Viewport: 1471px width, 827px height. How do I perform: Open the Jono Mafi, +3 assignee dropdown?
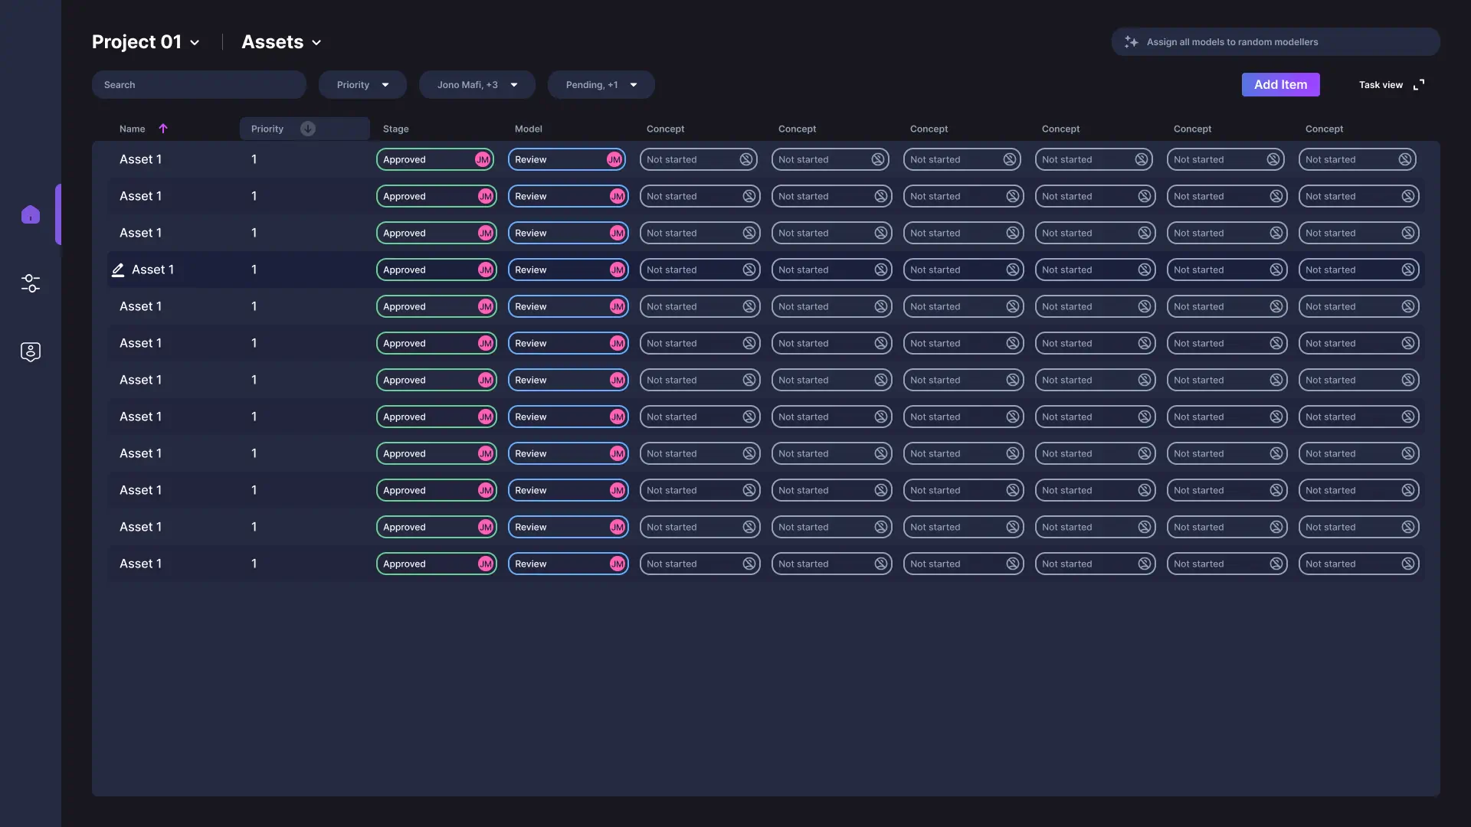[x=477, y=85]
